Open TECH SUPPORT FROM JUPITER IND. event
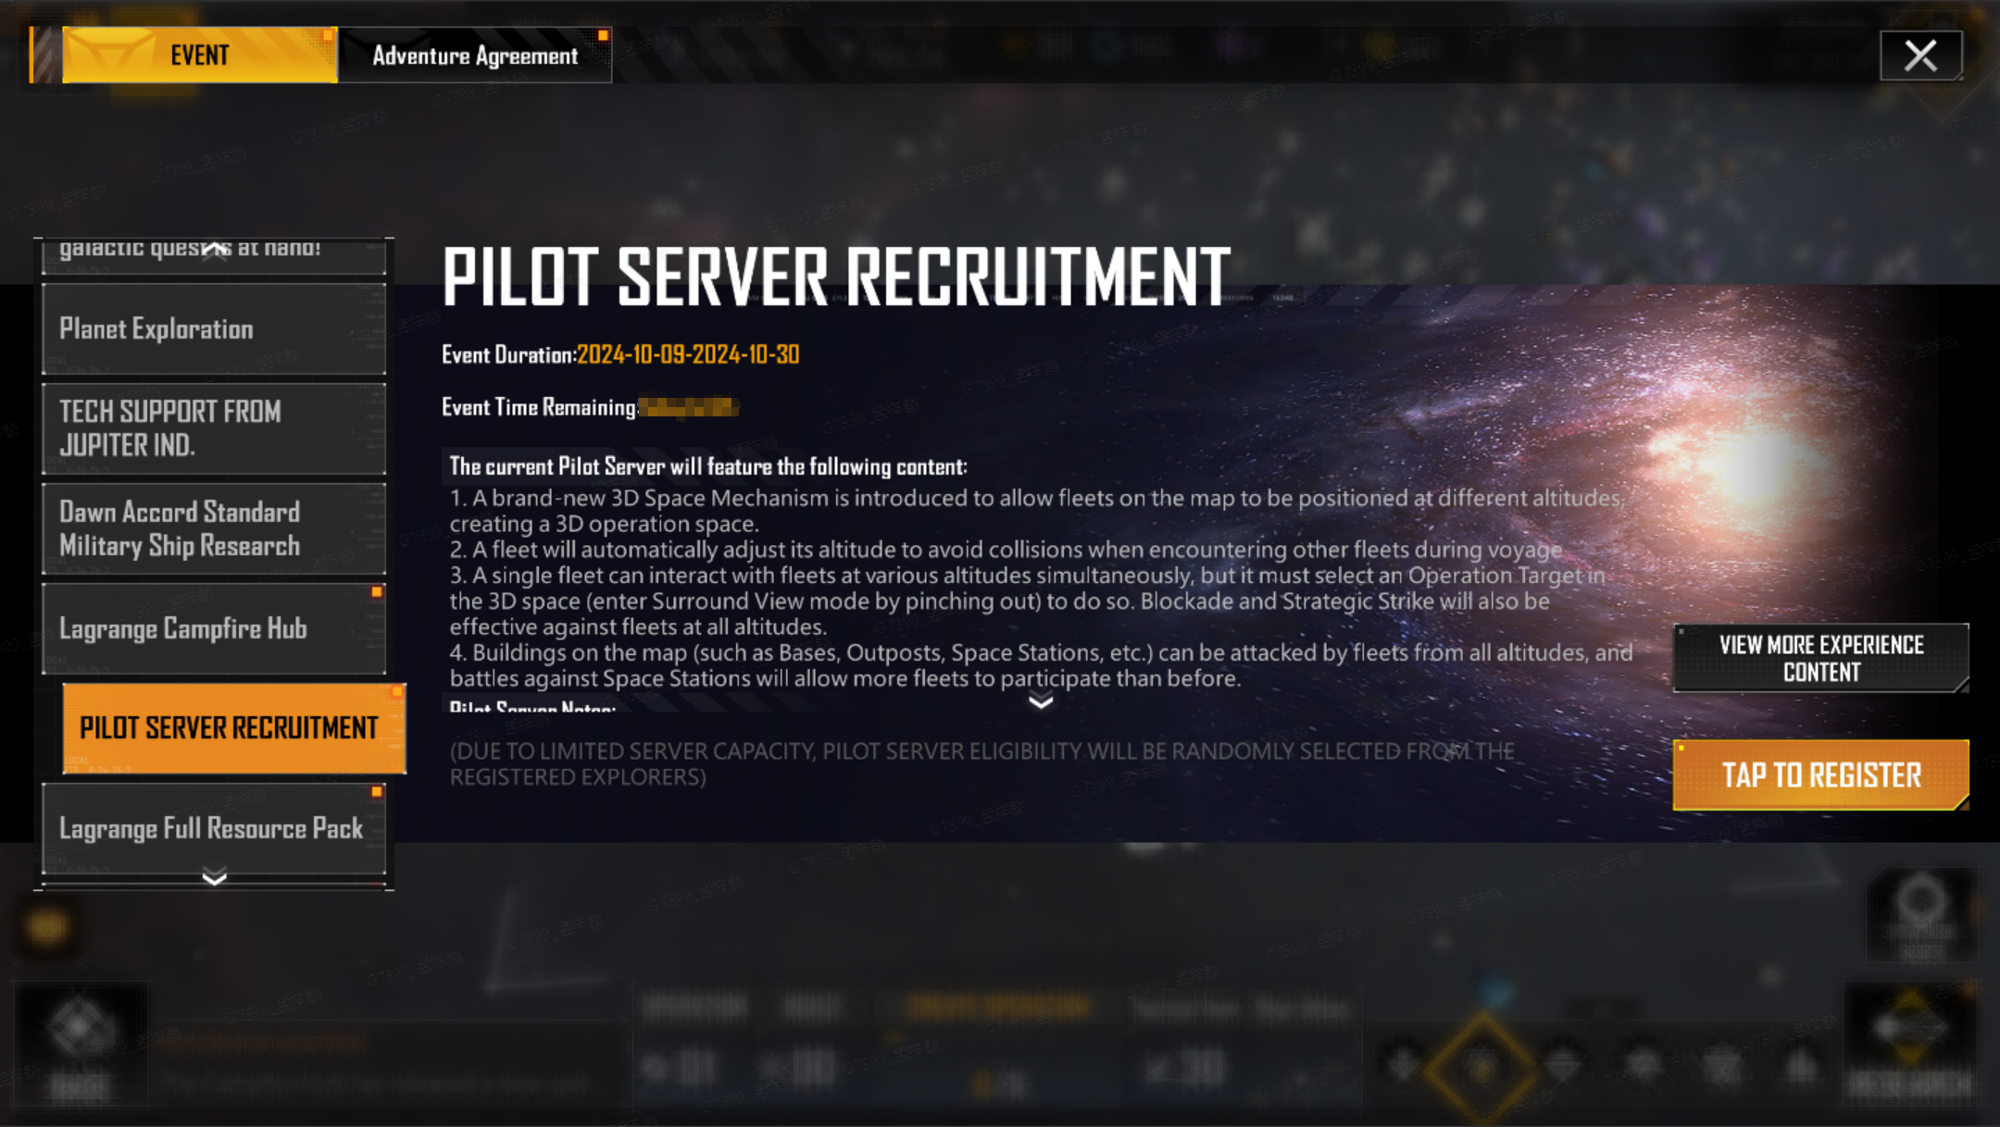The image size is (2000, 1127). pyautogui.click(x=214, y=428)
